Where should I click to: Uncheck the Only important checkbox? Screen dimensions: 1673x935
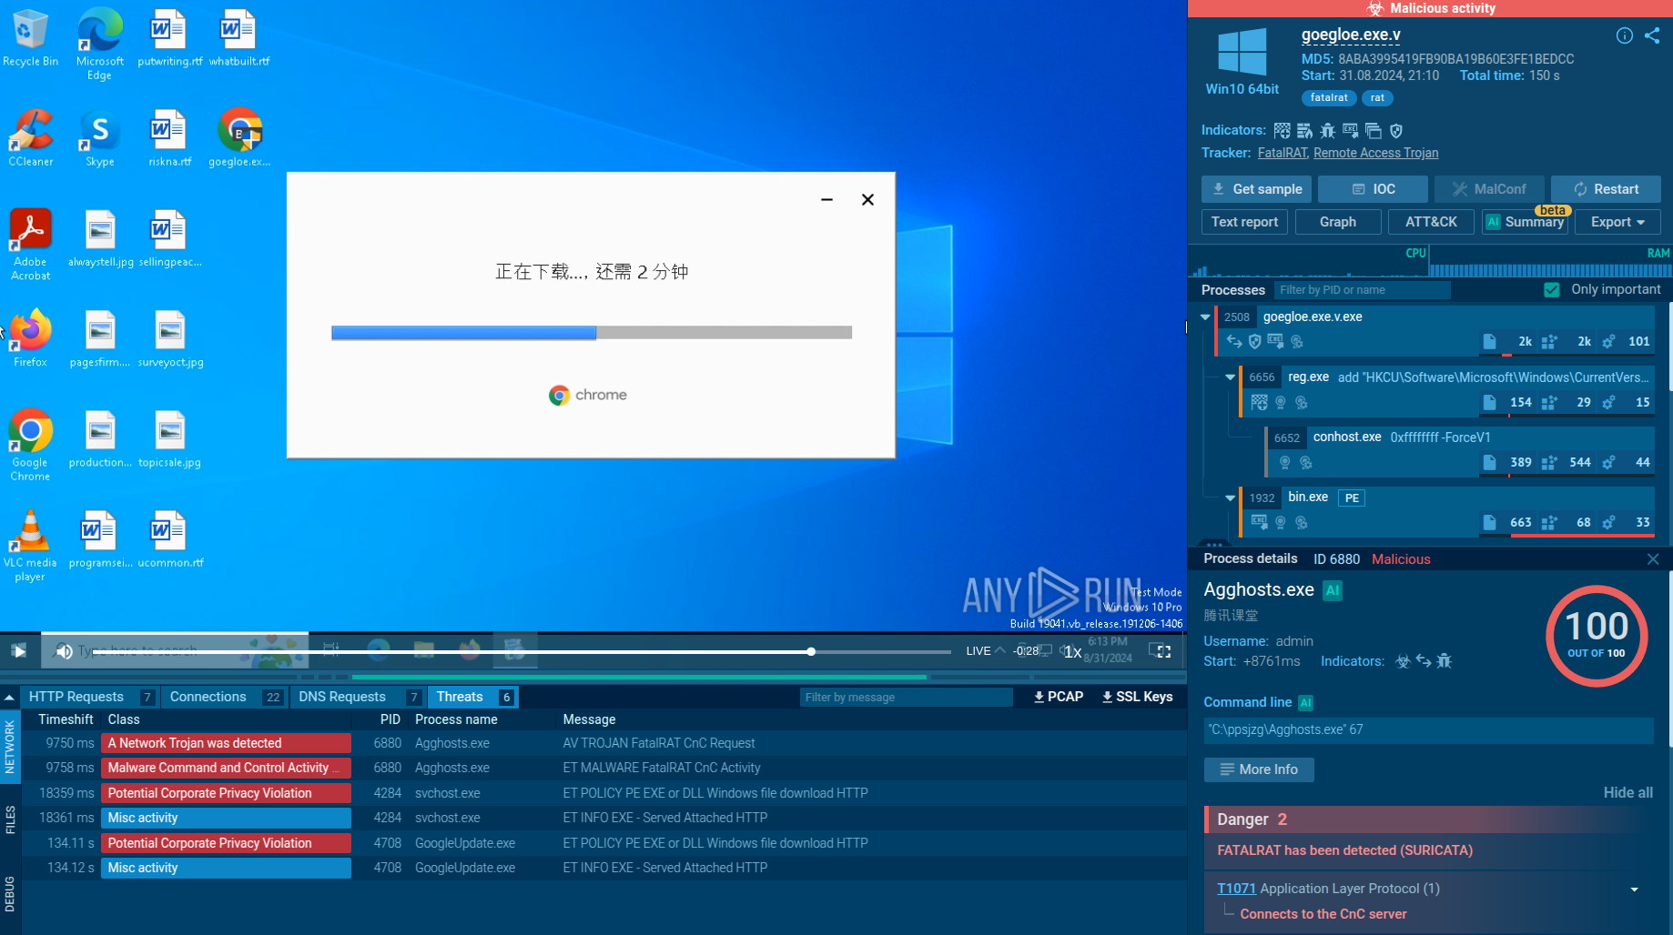[1552, 290]
